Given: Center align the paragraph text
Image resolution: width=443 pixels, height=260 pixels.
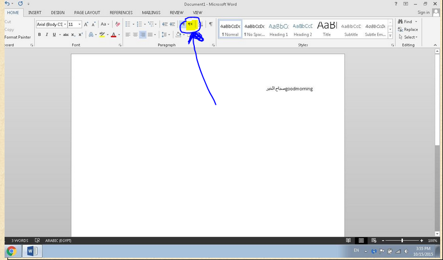Looking at the screenshot, I should pos(135,34).
